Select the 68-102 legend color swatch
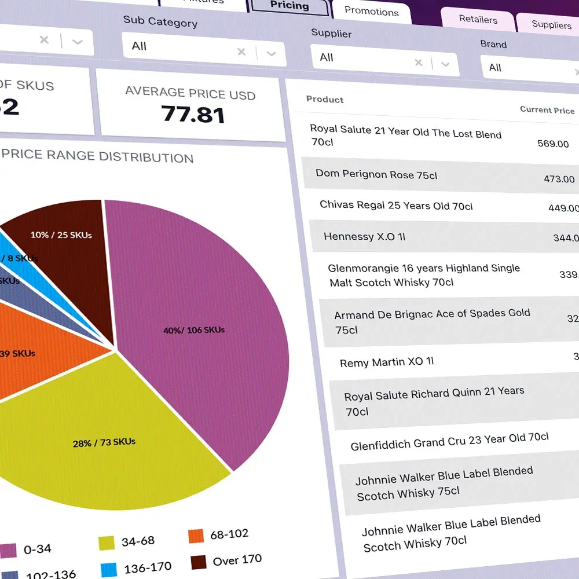579x579 pixels. pos(196,536)
